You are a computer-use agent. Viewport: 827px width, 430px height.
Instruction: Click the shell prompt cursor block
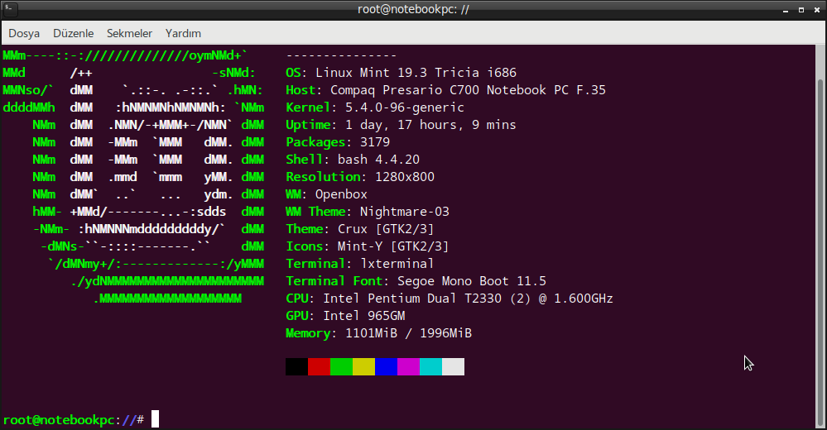pos(155,419)
